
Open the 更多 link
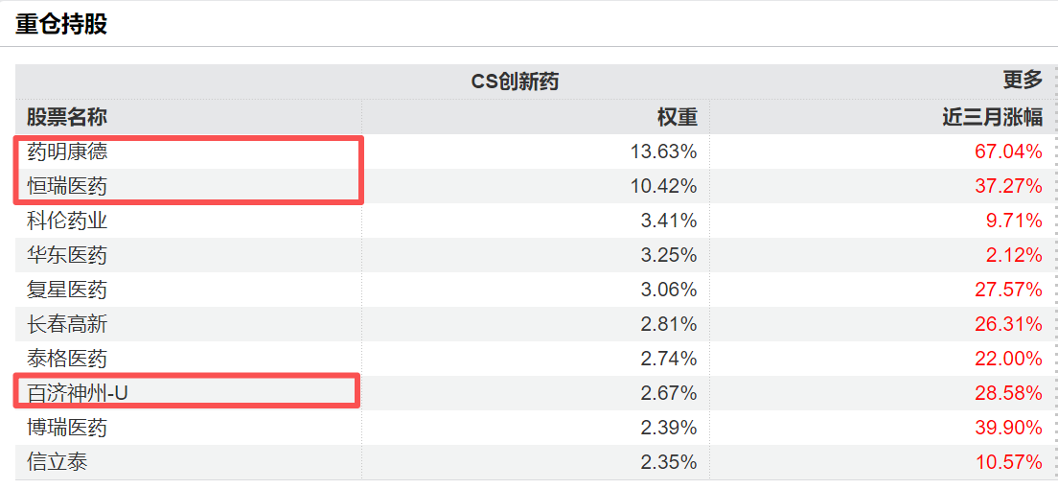coord(1023,81)
